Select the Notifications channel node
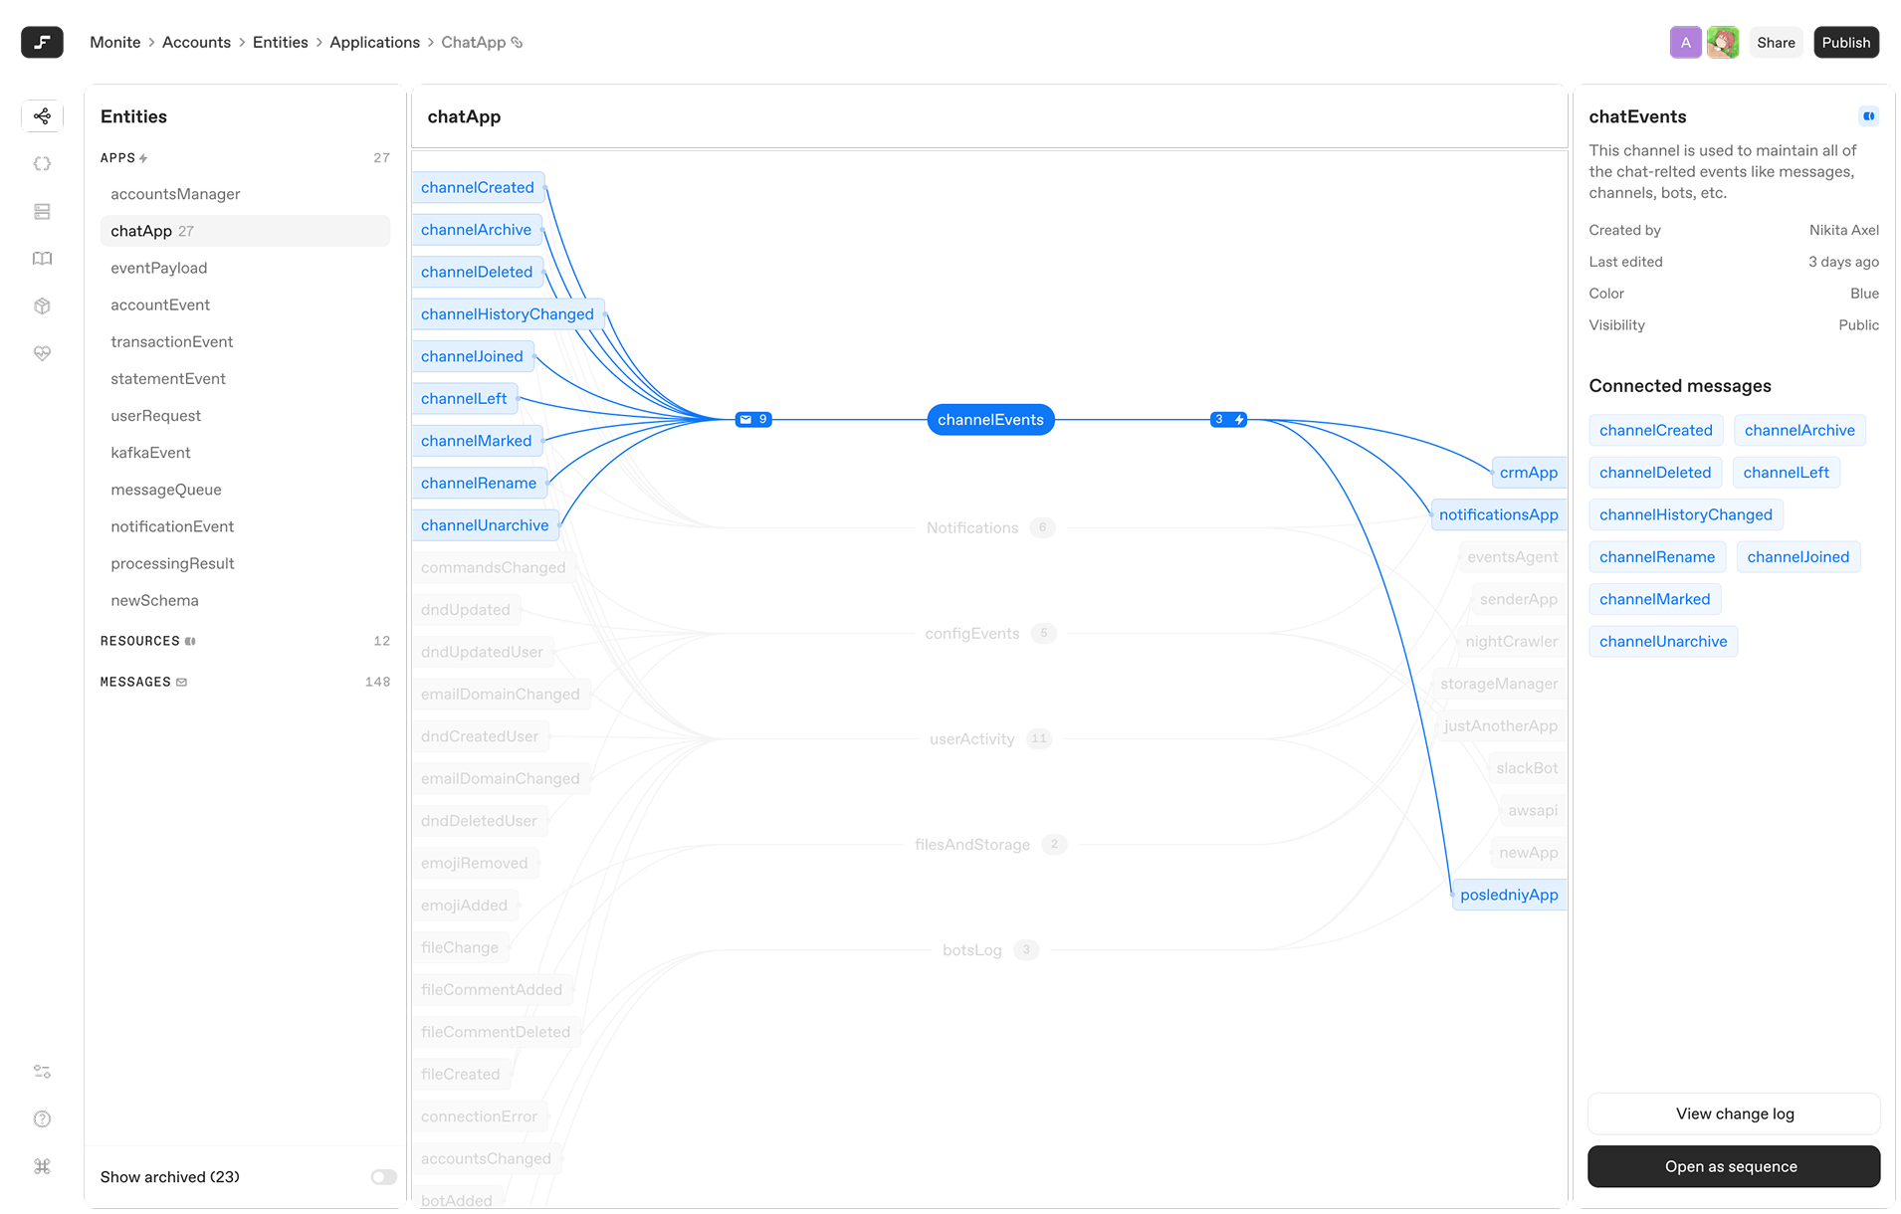Viewport: 1901px width, 1214px height. point(989,528)
